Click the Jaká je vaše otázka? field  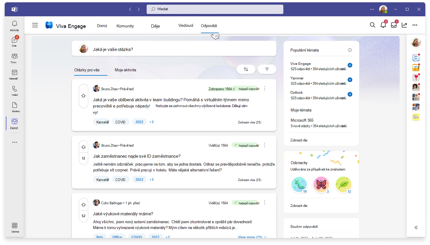click(x=174, y=48)
